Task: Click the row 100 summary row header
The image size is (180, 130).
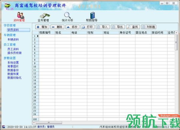Action: pyautogui.click(x=35, y=119)
